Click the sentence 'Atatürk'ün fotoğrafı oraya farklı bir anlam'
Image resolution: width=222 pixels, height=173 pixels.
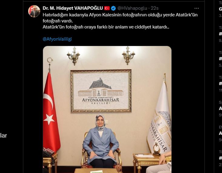(106, 27)
